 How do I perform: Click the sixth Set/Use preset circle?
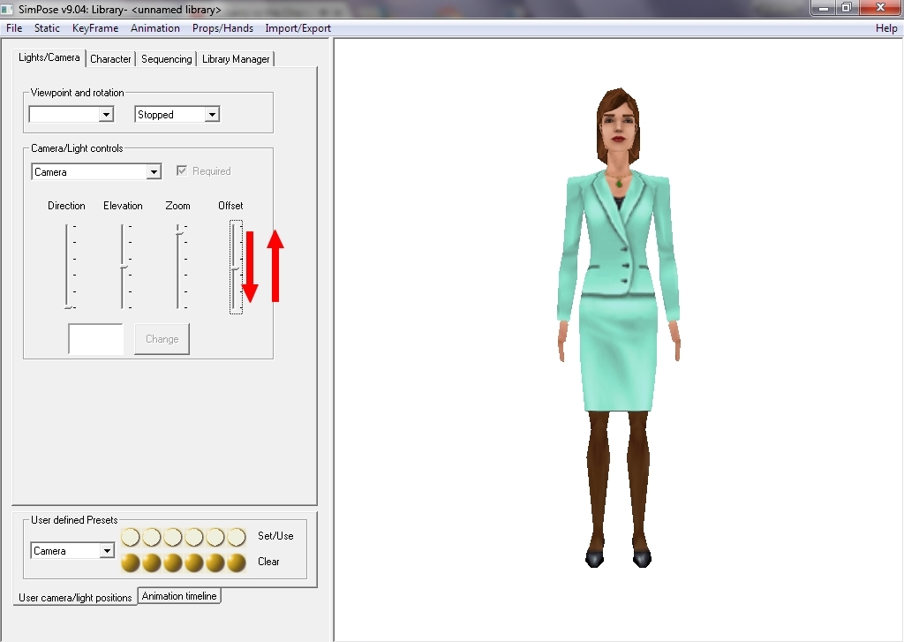237,537
